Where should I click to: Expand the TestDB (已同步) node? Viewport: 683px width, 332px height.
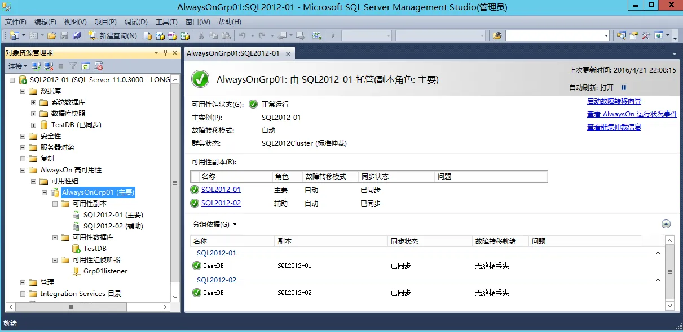34,125
